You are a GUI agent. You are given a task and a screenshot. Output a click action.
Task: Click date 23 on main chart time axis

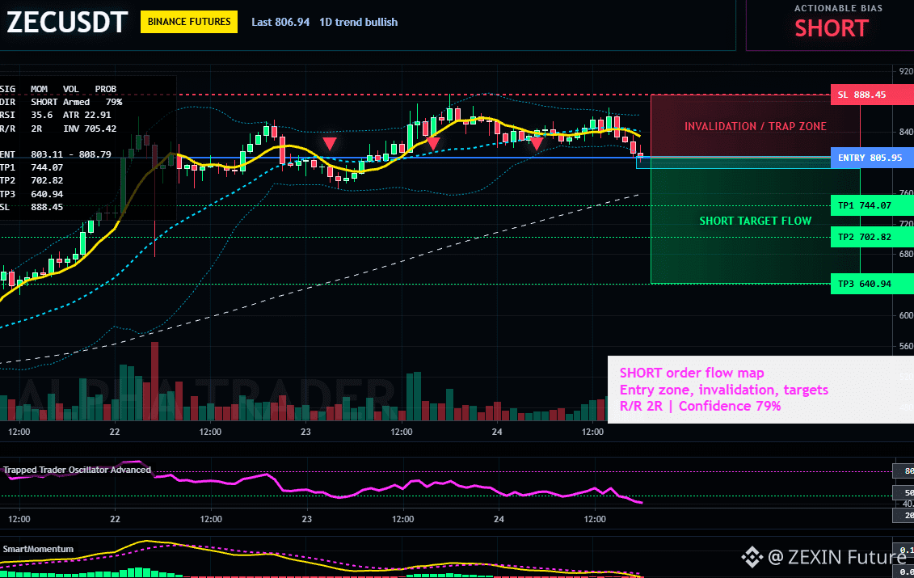[x=305, y=432]
